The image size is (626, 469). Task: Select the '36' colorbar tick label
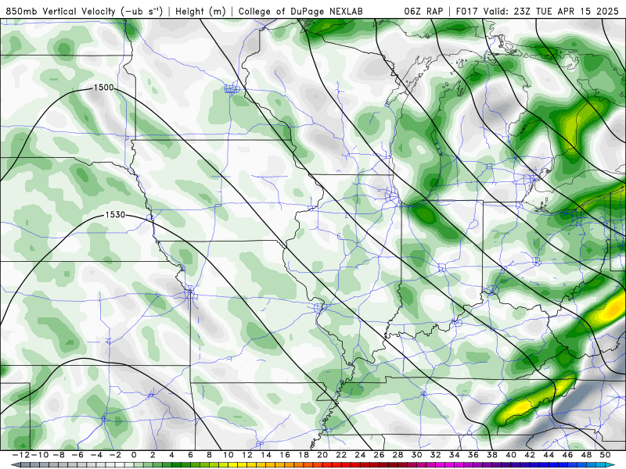coord(473,455)
